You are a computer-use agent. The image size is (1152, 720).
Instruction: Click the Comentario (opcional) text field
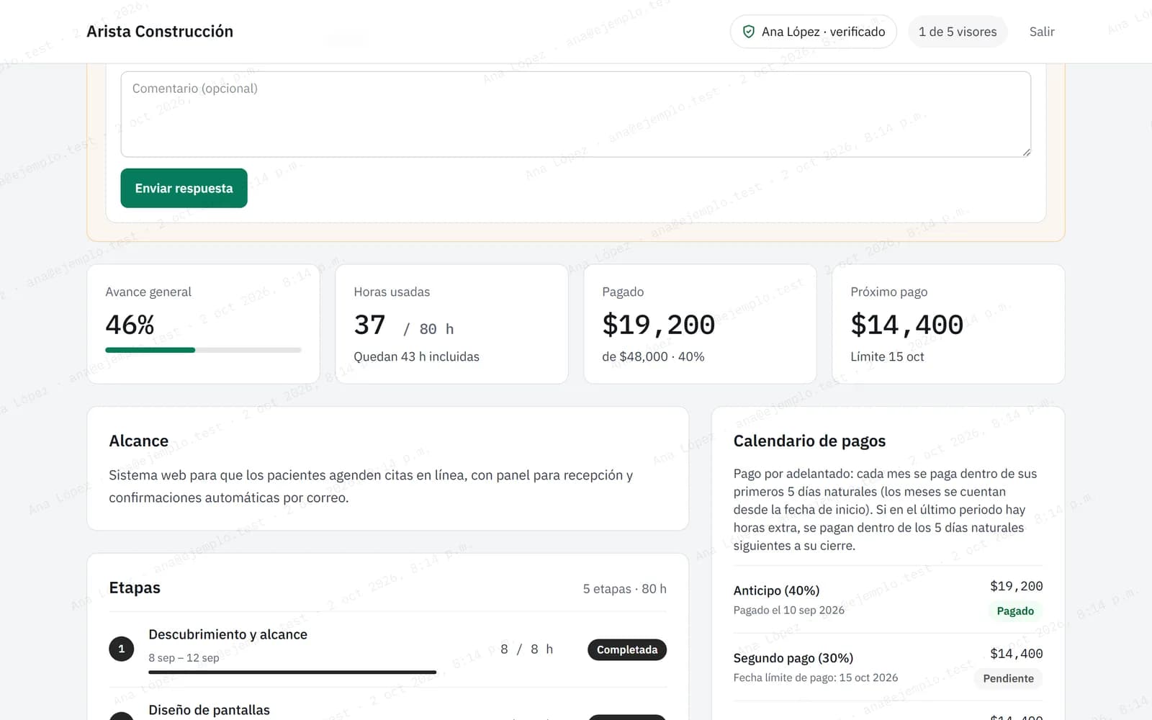click(x=575, y=114)
